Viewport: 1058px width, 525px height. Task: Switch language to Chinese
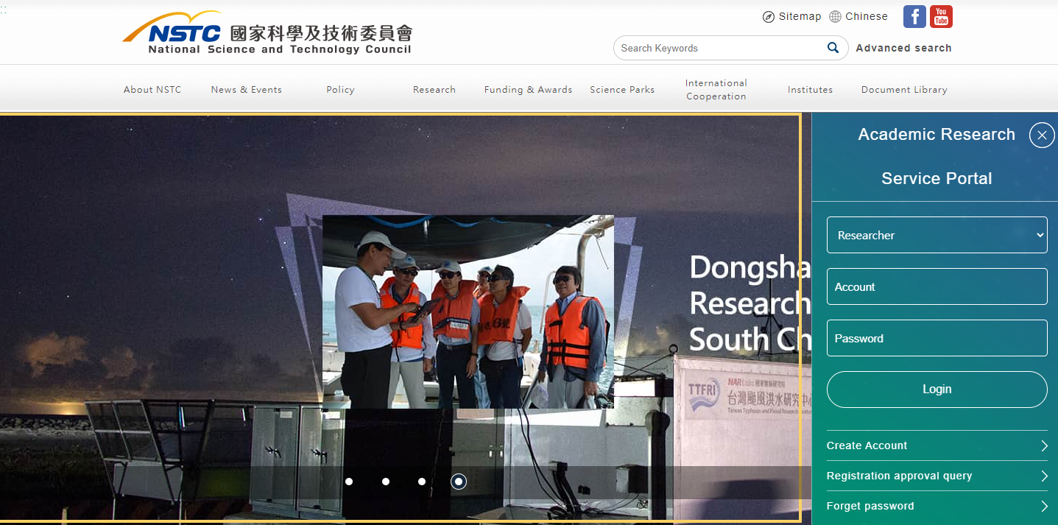pos(867,16)
